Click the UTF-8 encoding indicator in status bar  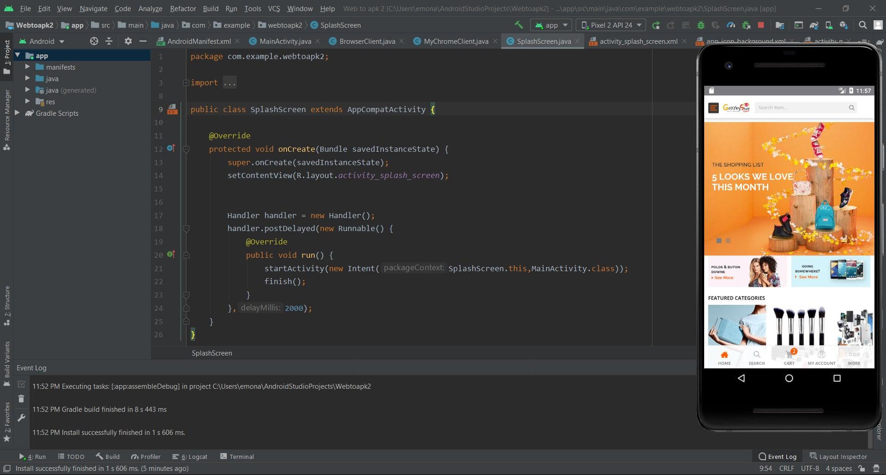pos(809,468)
